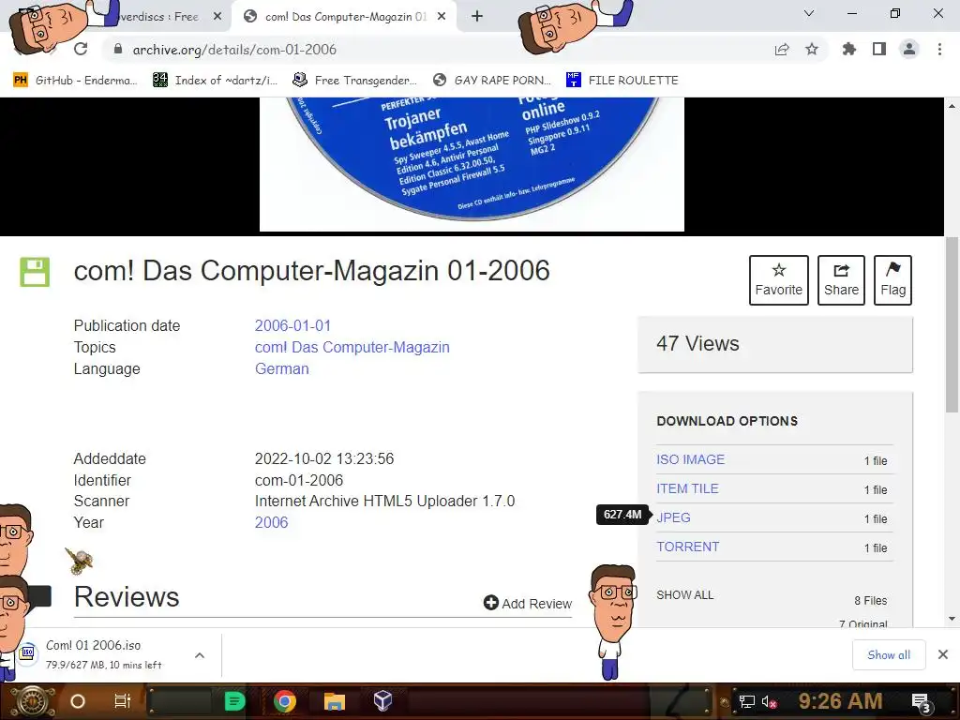Download the ISO IMAGE file

point(691,459)
